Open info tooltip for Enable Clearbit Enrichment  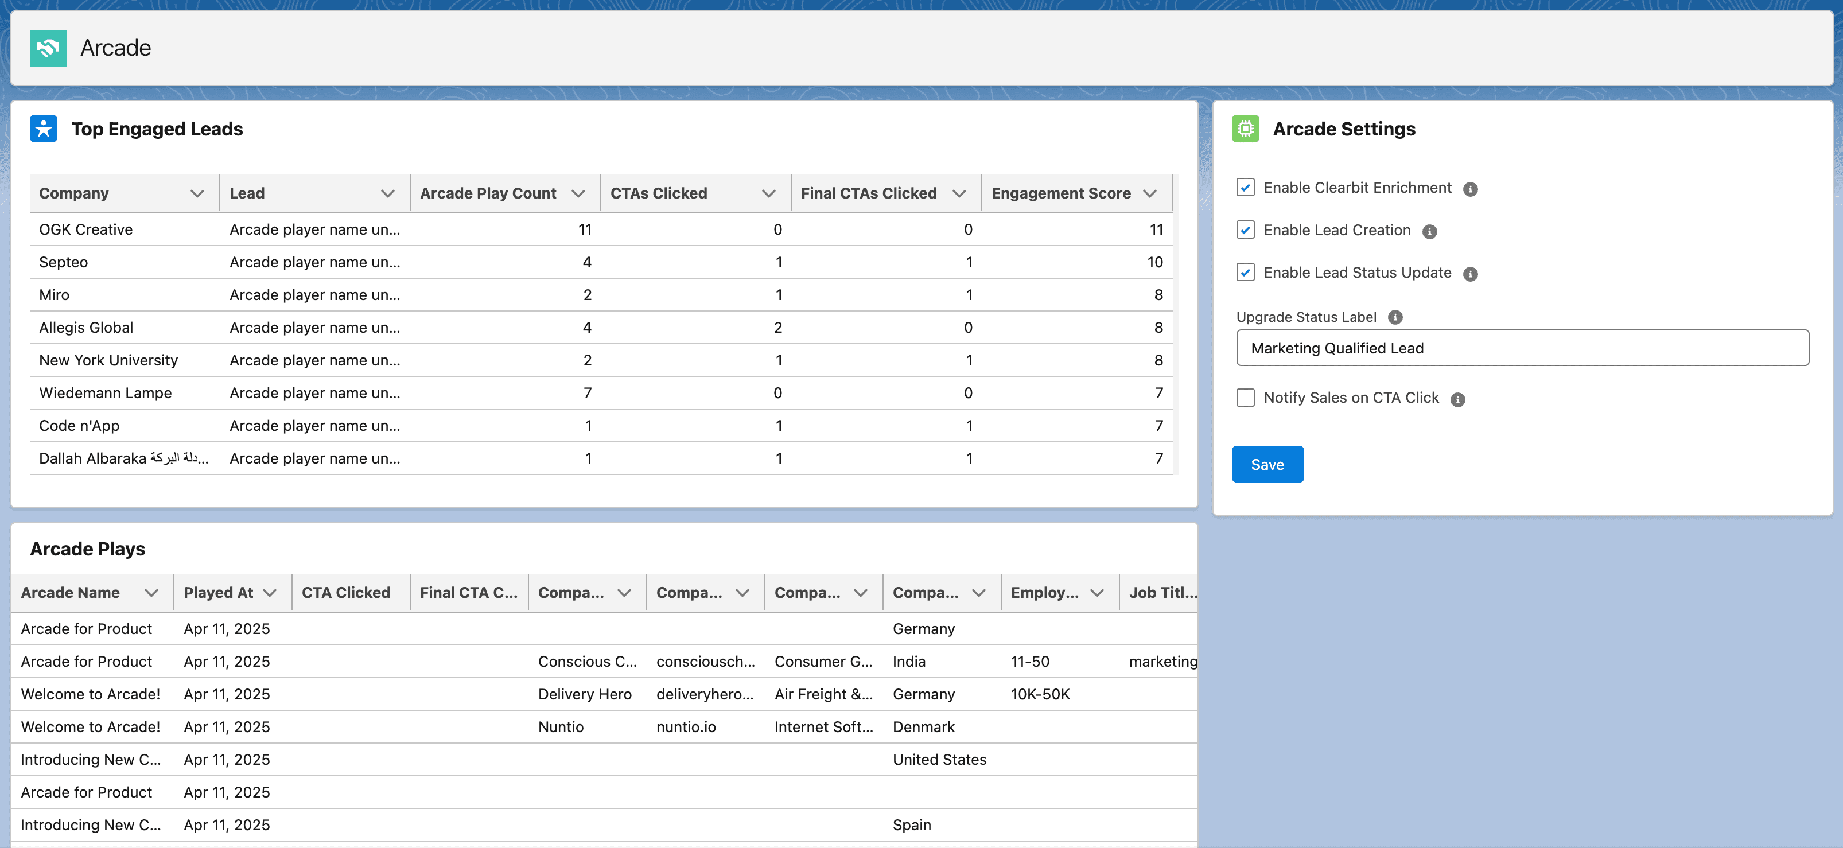point(1470,189)
